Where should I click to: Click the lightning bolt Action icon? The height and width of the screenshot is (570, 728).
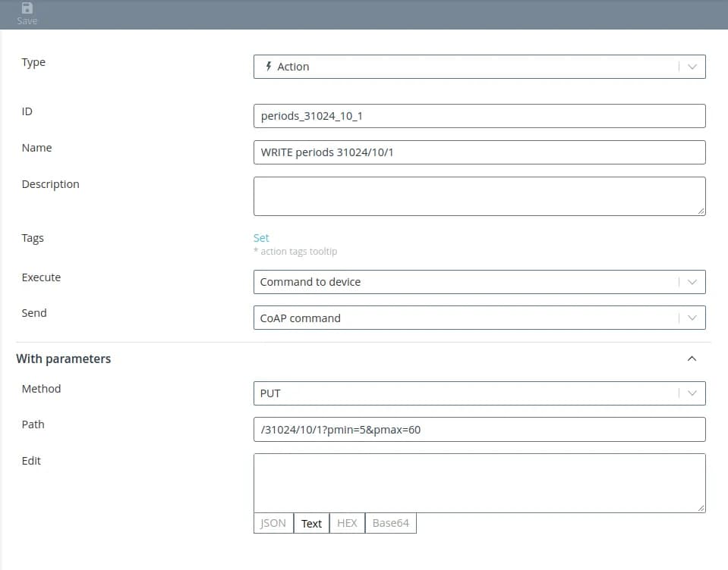268,67
